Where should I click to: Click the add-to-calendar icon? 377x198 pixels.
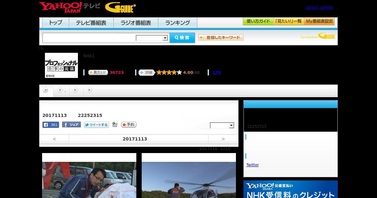115,125
